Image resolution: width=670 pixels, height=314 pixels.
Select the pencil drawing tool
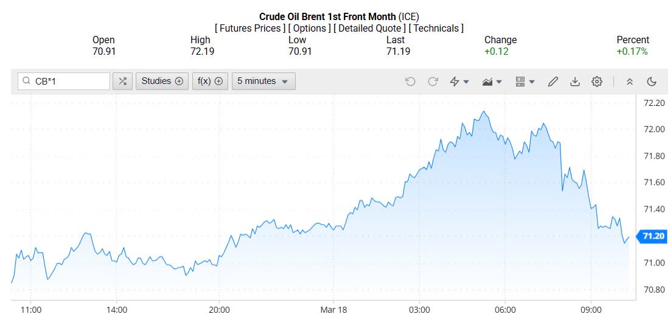553,82
